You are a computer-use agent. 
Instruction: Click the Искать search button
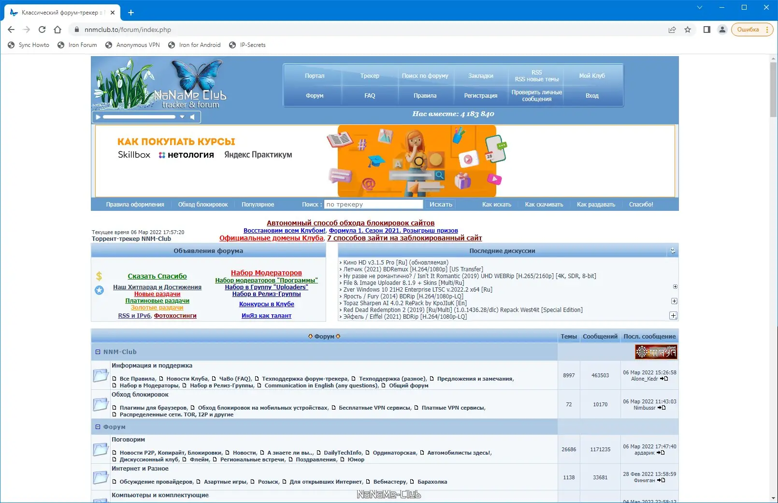(441, 205)
